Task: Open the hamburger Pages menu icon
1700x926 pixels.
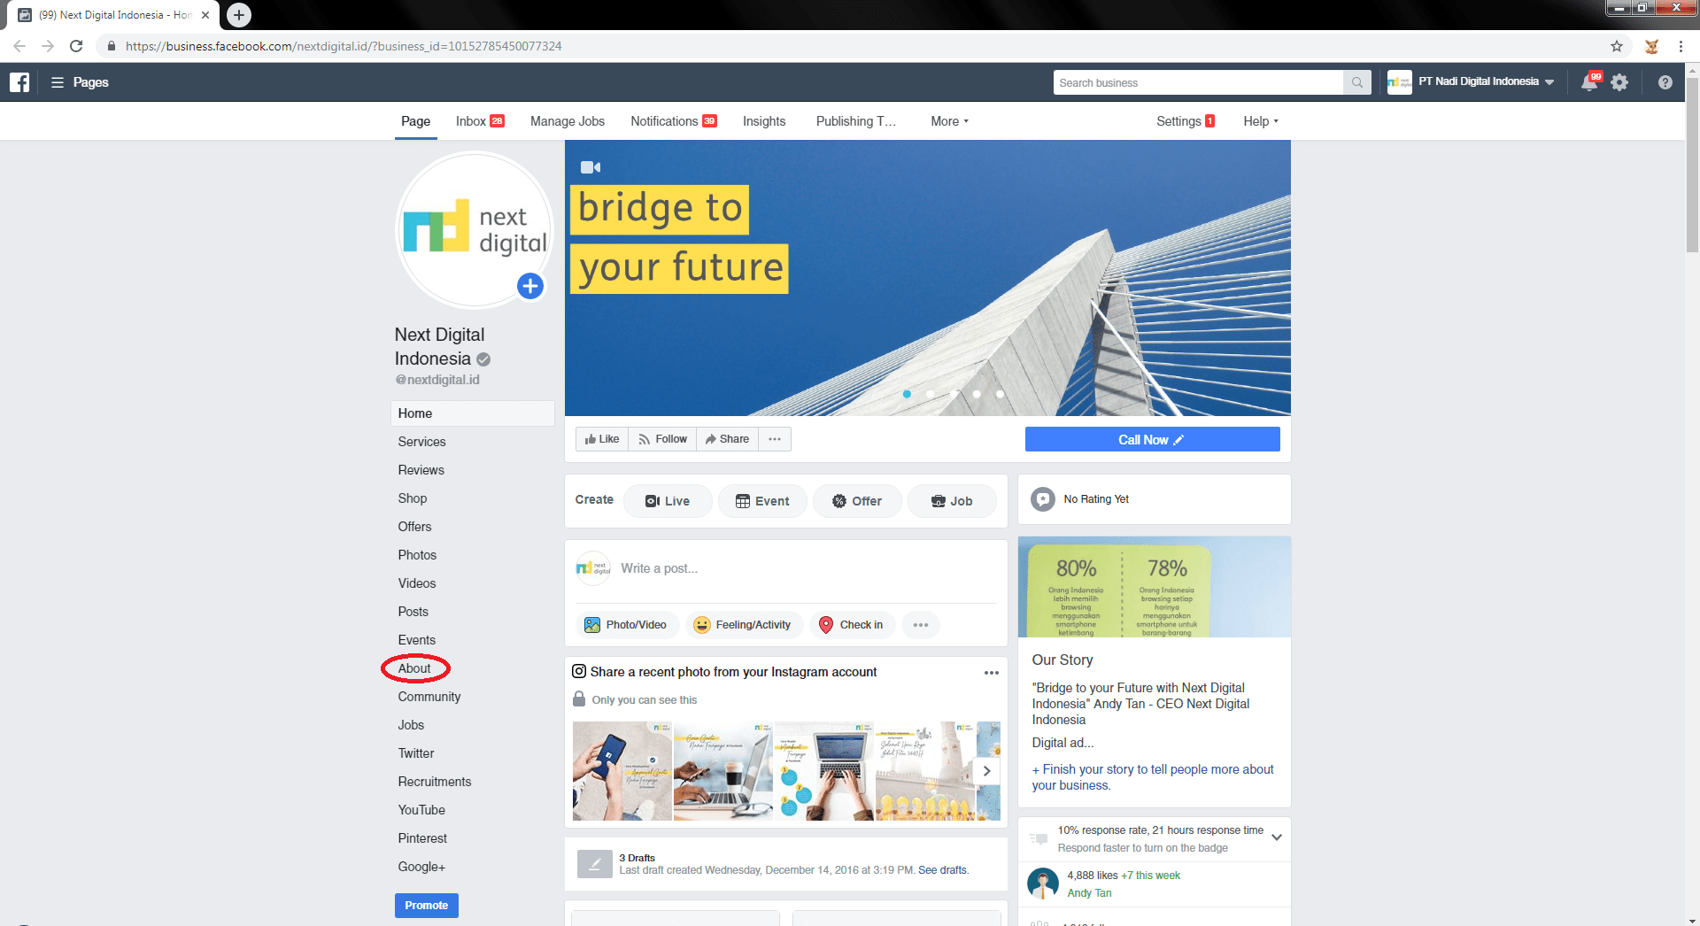Action: click(58, 82)
